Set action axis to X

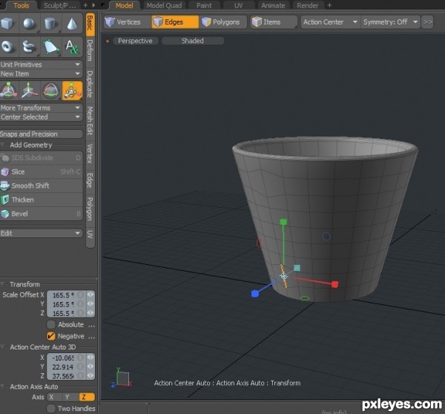[x=54, y=397]
